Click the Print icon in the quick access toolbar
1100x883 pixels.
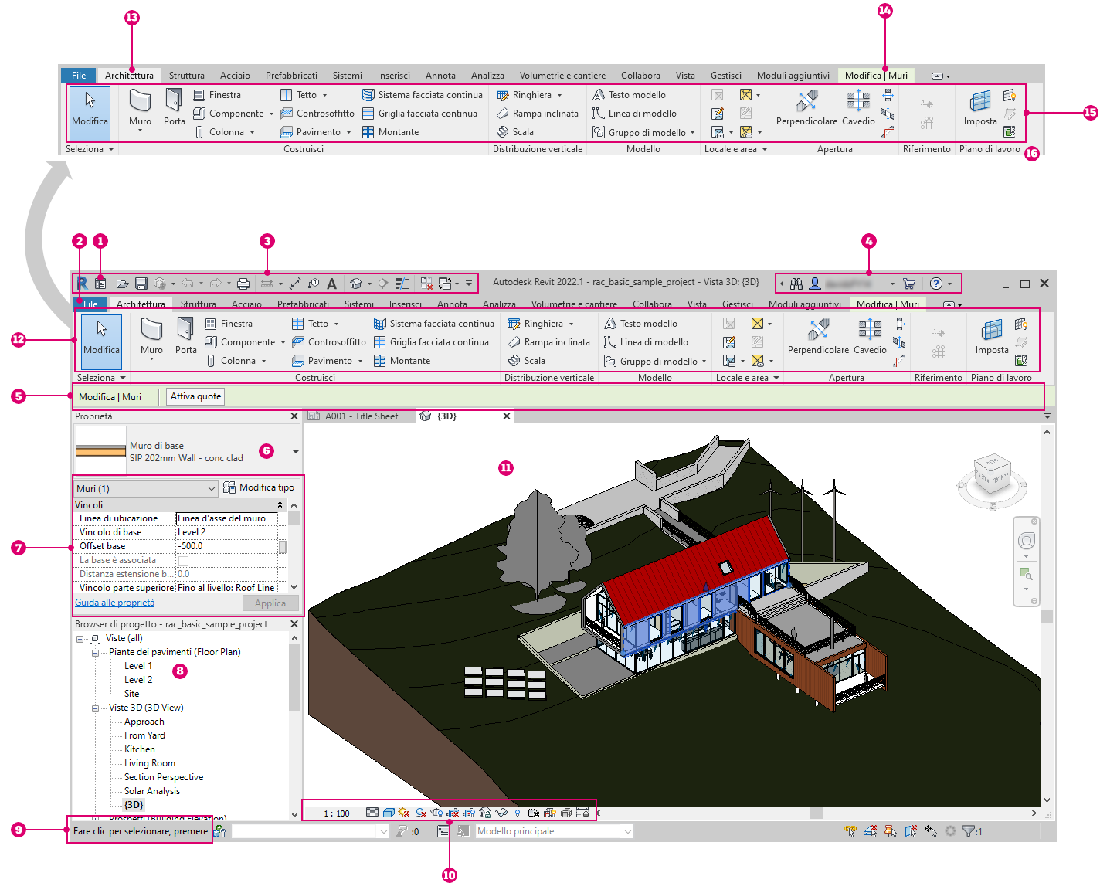point(243,284)
